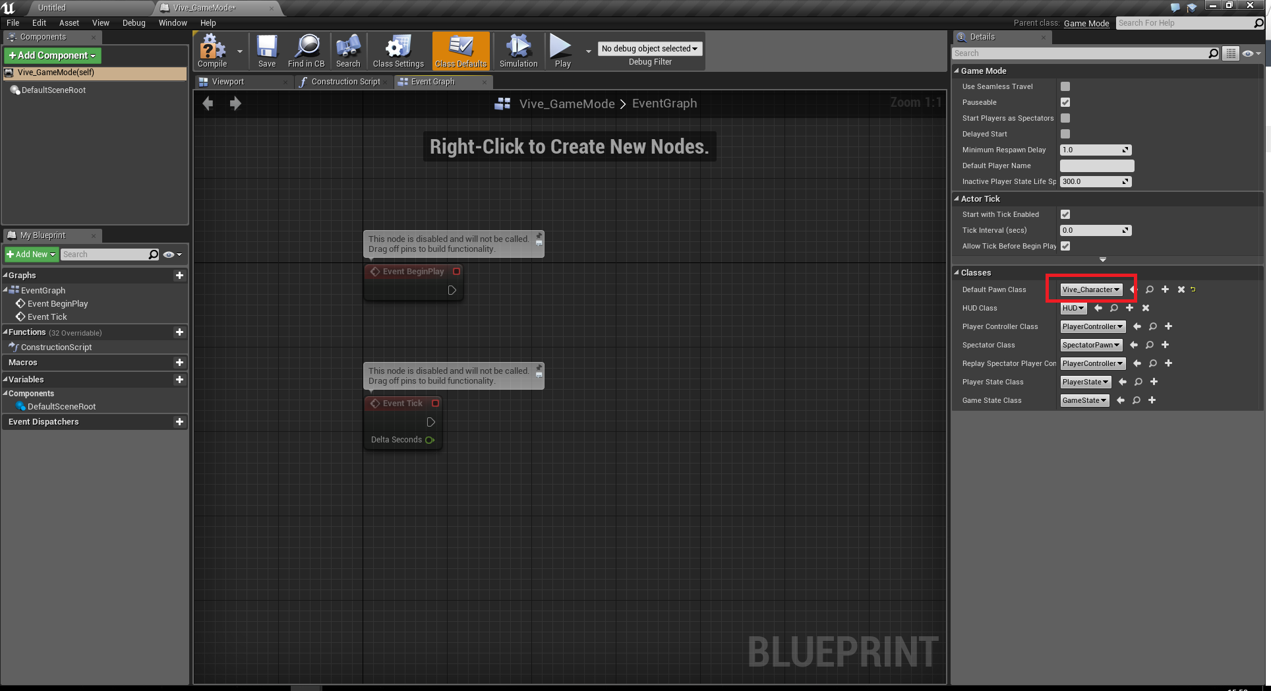Select DefaultSceneRoot in Components panel
1271x691 pixels.
click(53, 90)
